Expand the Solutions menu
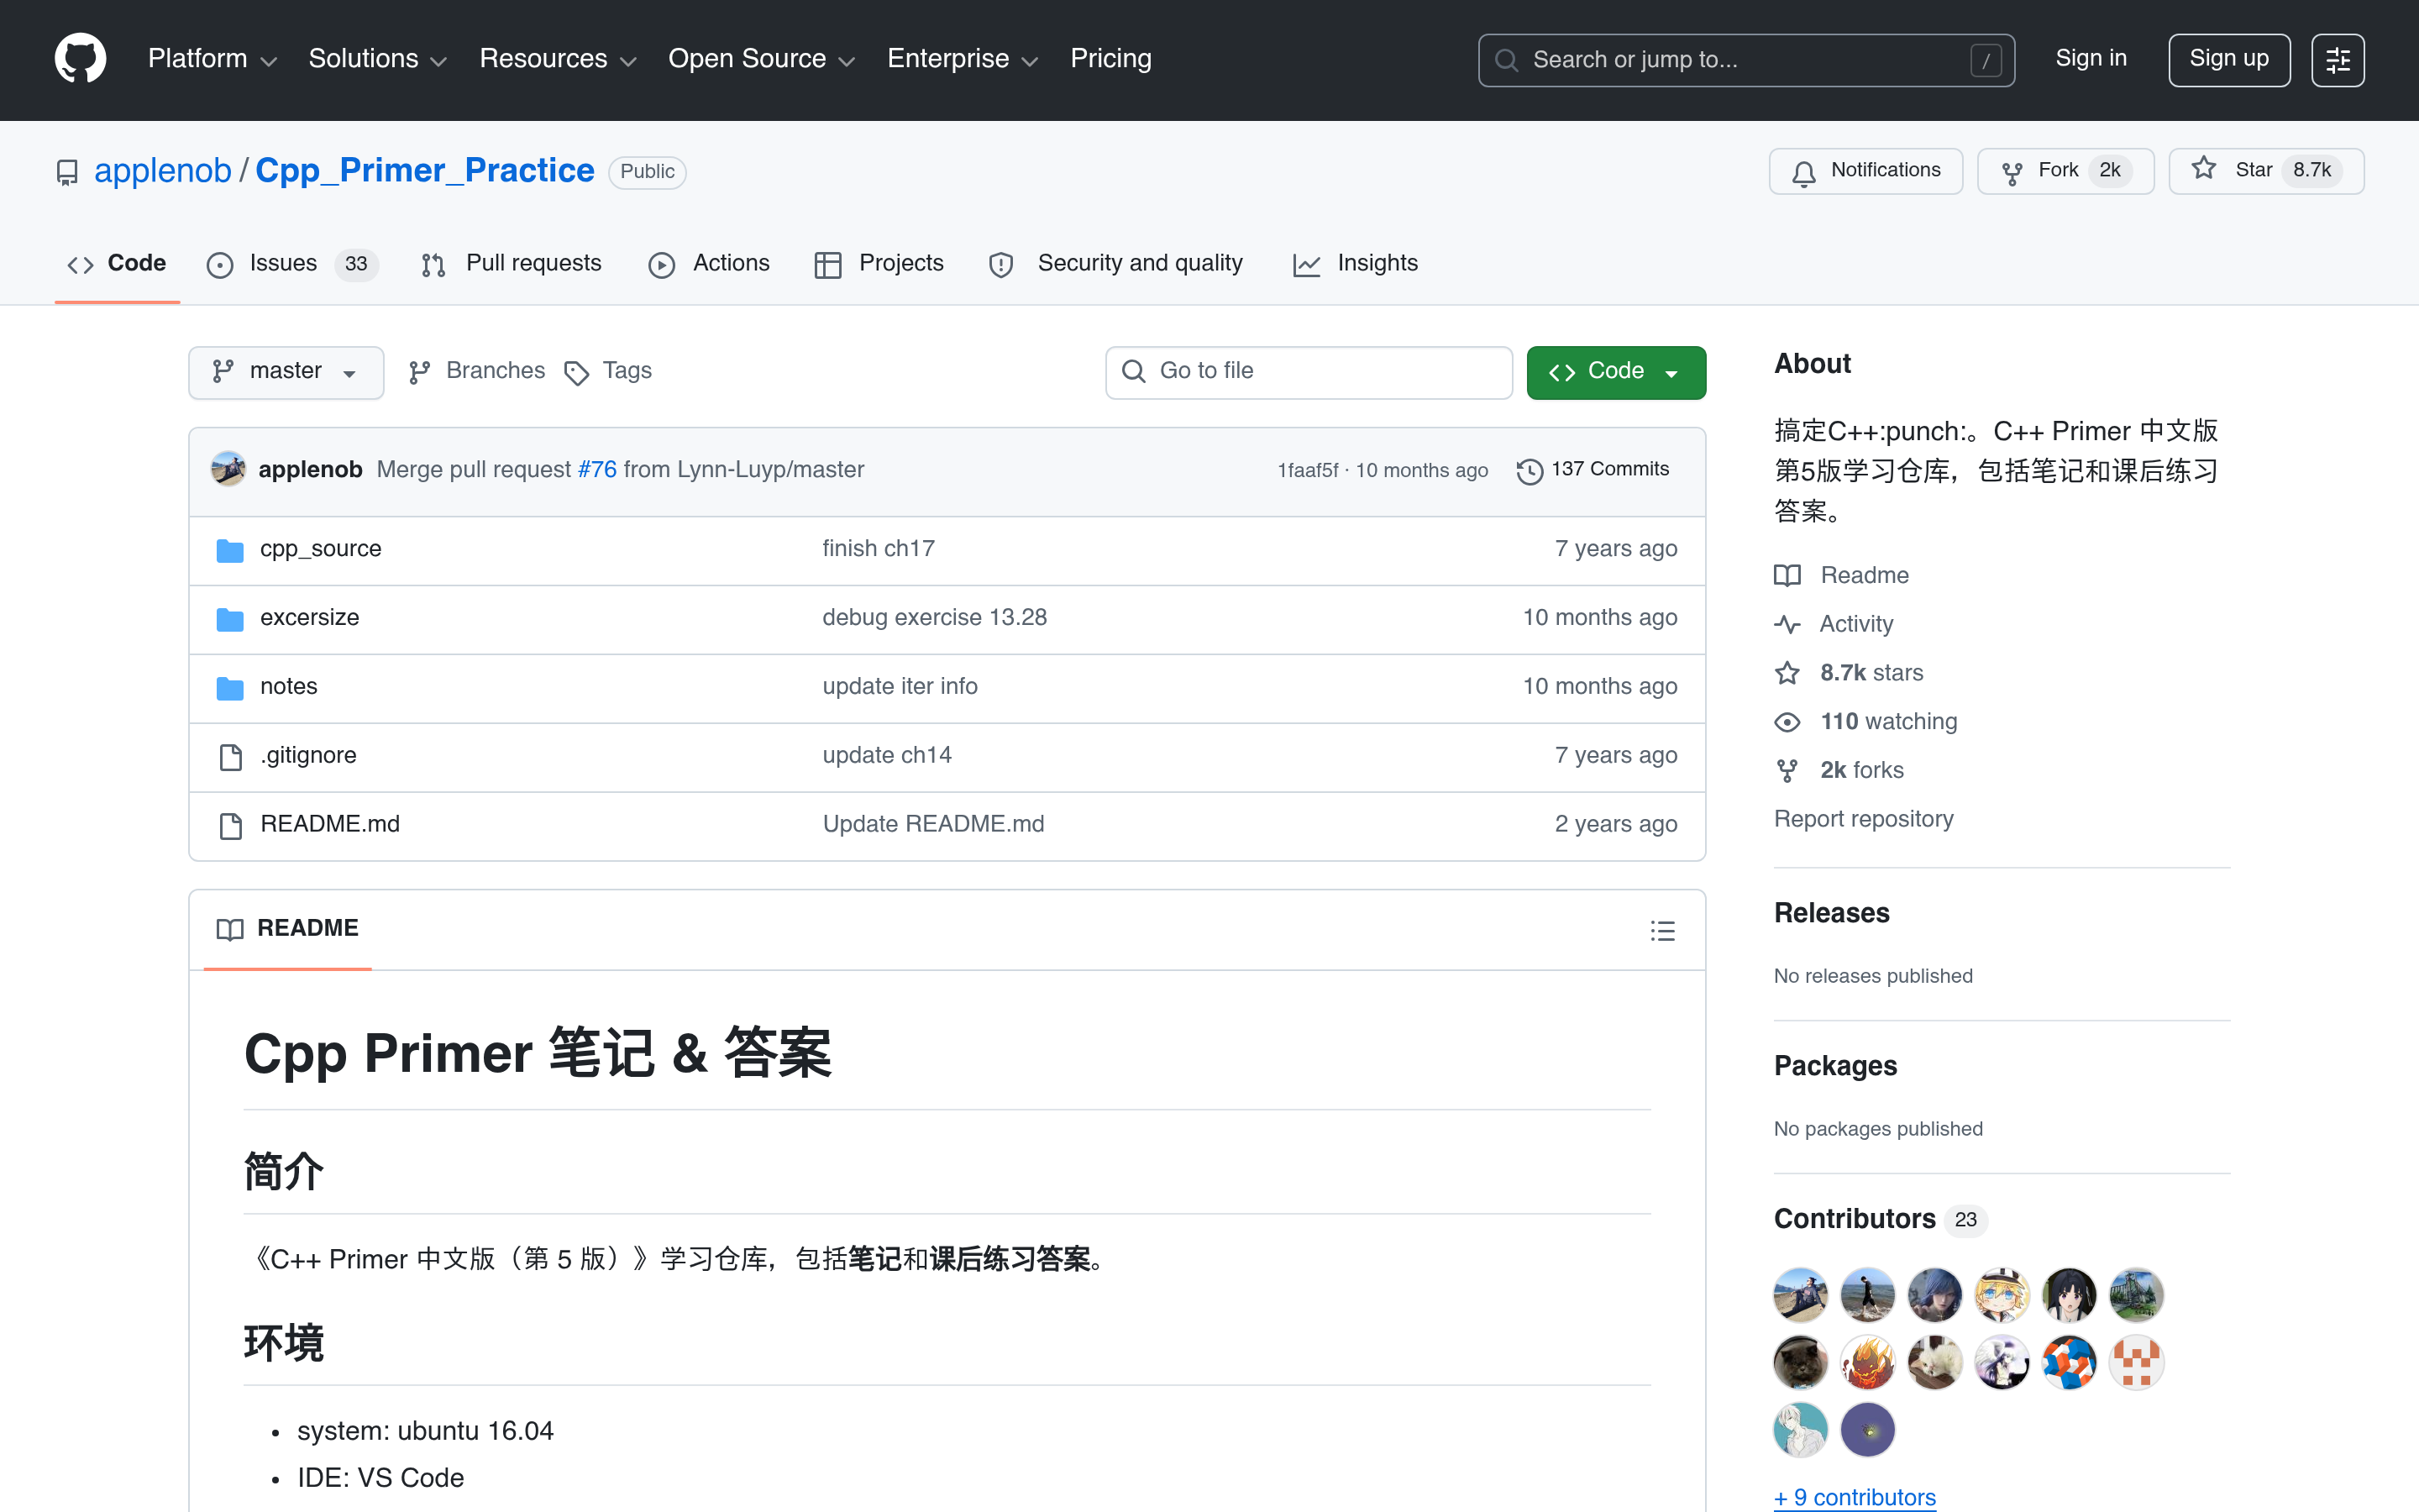The width and height of the screenshot is (2419, 1512). (x=377, y=59)
